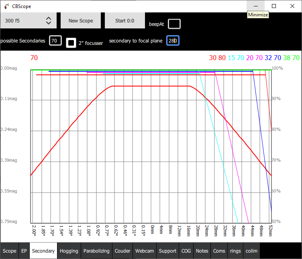
Task: Maximize the CBScope window
Action: click(274, 6)
